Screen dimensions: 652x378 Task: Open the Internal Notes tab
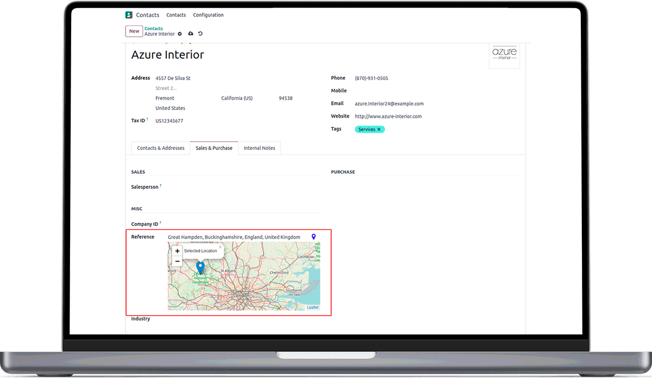(259, 148)
